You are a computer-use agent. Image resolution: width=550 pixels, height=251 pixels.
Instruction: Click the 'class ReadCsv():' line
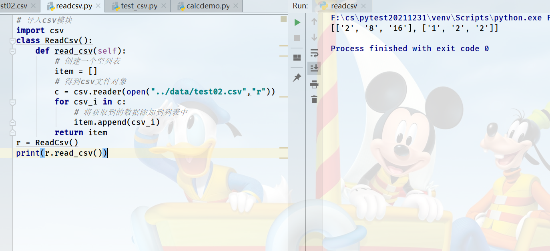click(54, 40)
